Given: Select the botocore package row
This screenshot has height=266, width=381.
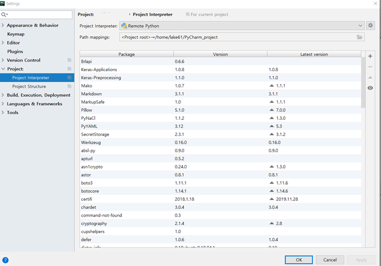Looking at the screenshot, I should tap(220, 191).
